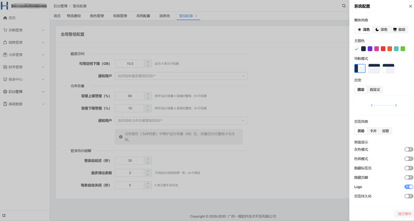Increase 容量上限警报 with the up arrow
Viewport: 414px width, 221px height.
[x=147, y=94]
